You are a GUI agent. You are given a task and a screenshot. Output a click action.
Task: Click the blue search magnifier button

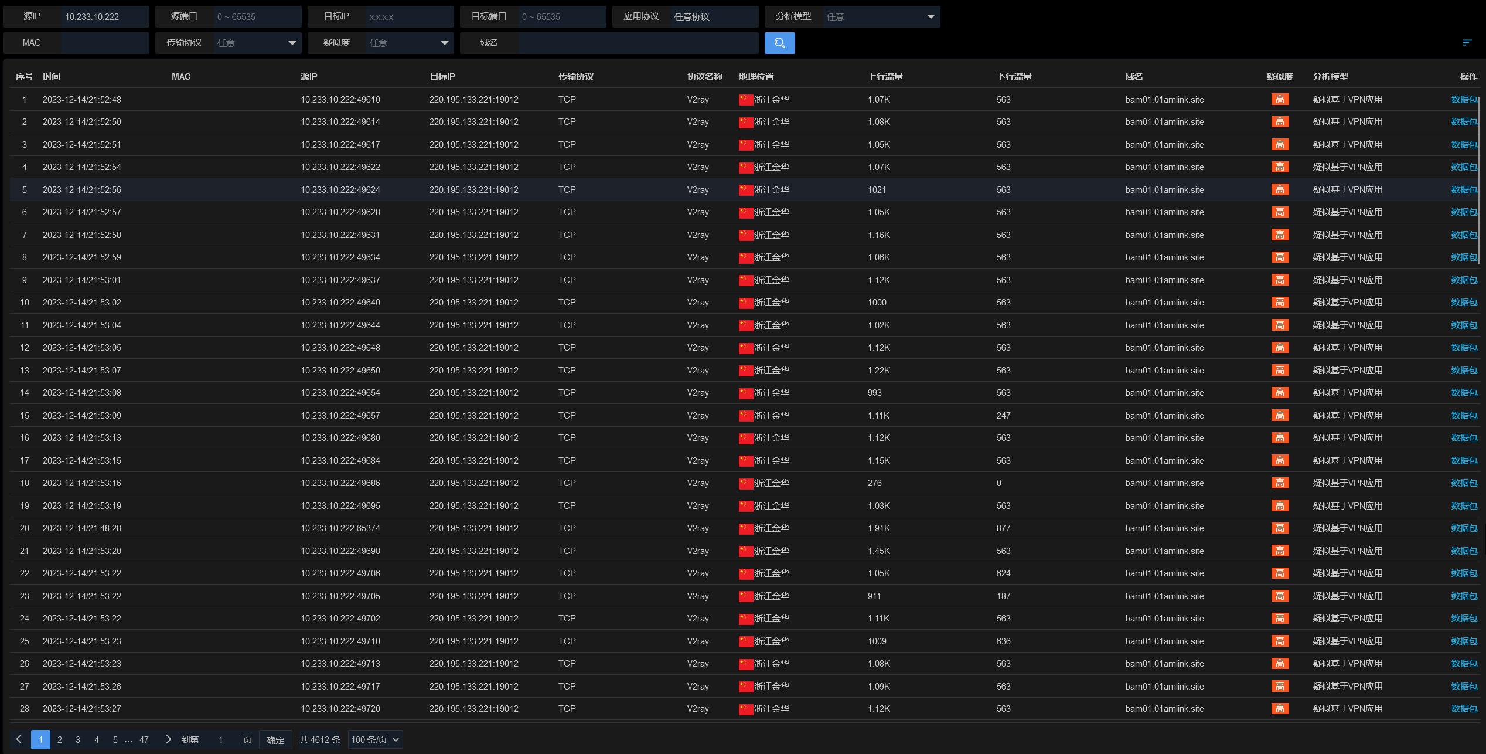click(779, 43)
